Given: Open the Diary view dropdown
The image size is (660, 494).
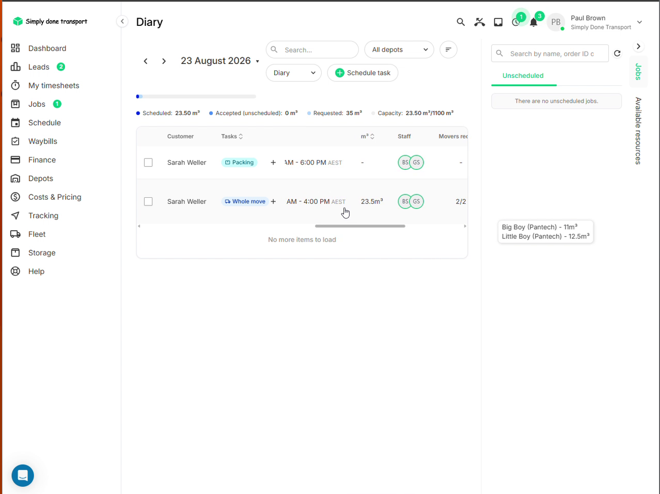Looking at the screenshot, I should click(294, 73).
